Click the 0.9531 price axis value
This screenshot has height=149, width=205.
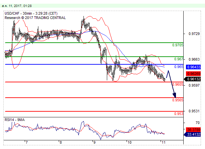pyautogui.click(x=194, y=111)
